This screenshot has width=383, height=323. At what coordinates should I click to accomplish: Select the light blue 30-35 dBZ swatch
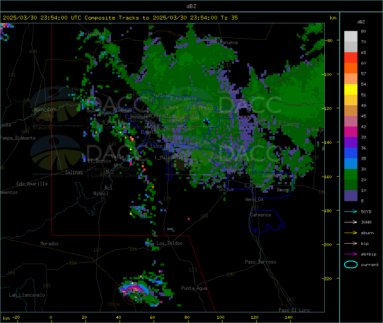351,164
